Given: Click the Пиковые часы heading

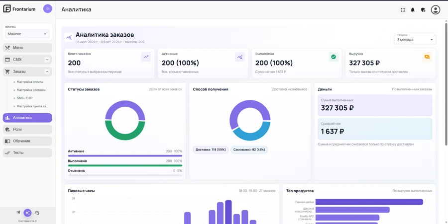Looking at the screenshot, I should click(x=82, y=191).
